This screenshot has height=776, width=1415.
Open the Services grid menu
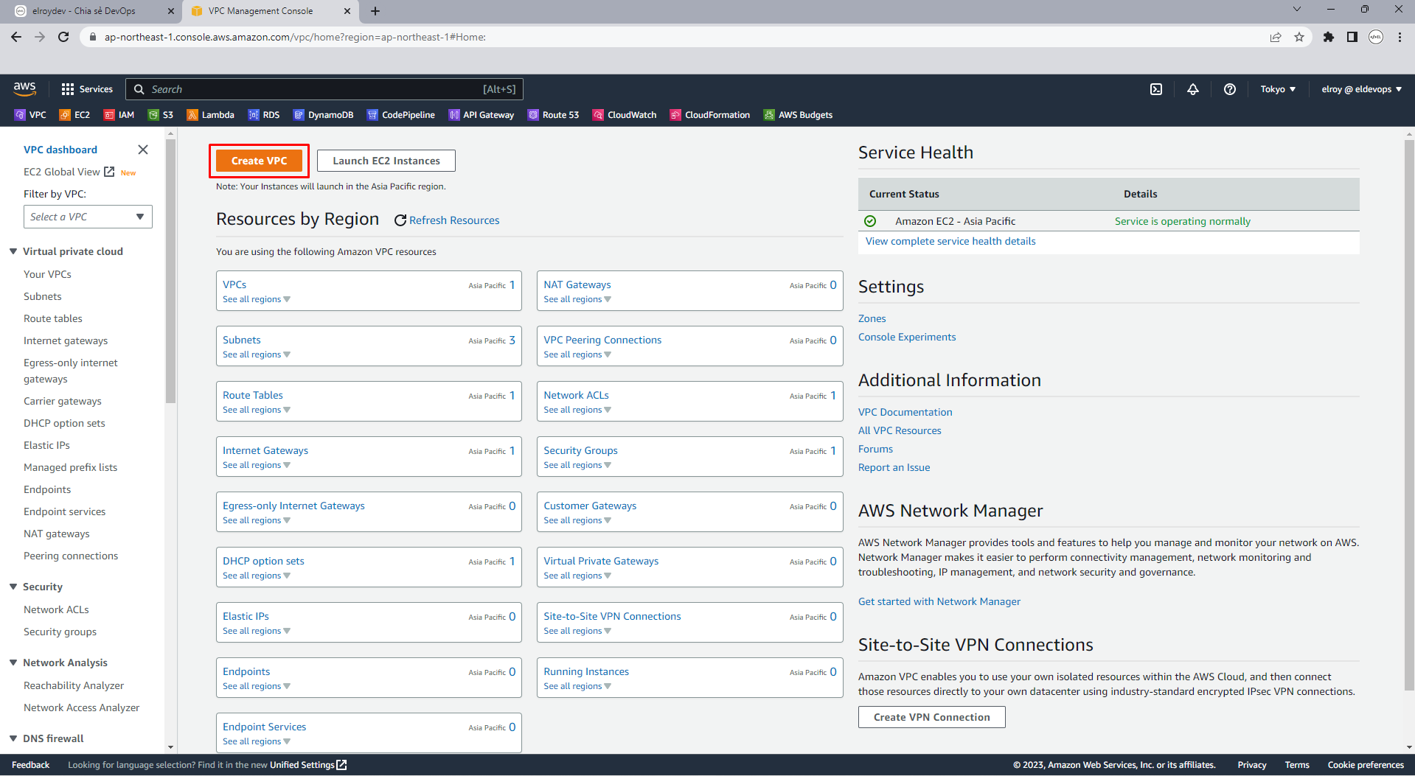coord(87,89)
